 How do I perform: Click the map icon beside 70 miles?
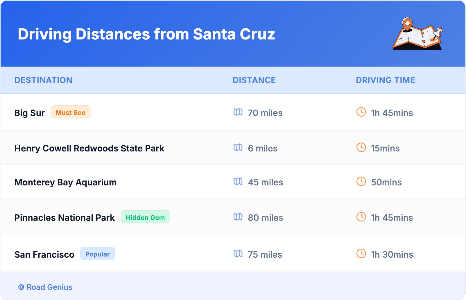pyautogui.click(x=238, y=112)
